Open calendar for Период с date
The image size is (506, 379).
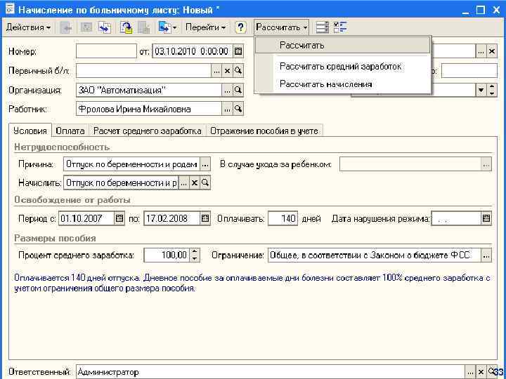119,218
